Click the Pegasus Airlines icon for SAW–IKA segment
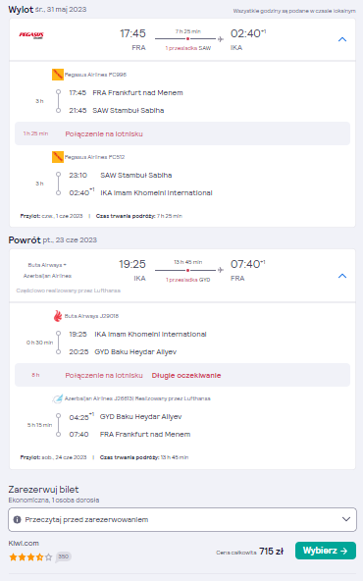 click(58, 157)
